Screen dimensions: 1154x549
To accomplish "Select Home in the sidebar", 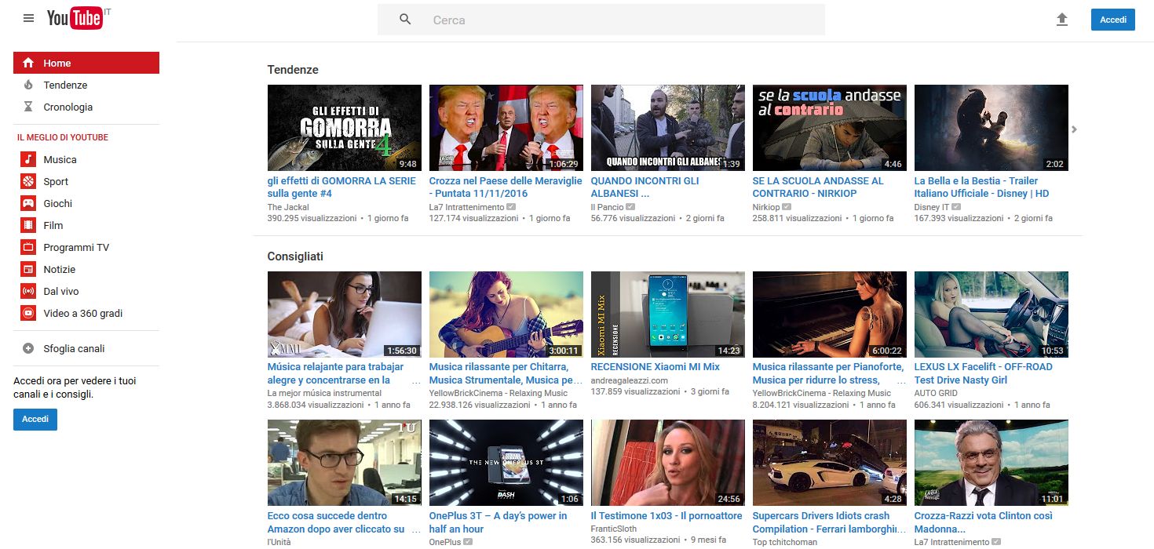I will point(86,63).
